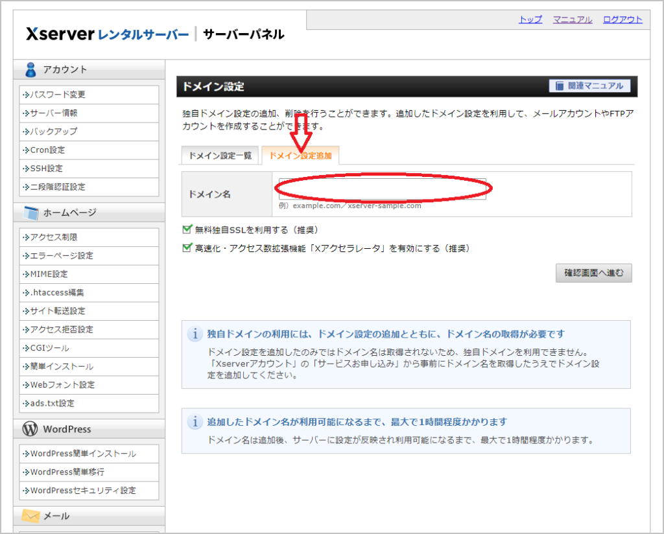Screen dimensions: 664x534
Task: Go to ads.txt設定
Action: pos(89,403)
